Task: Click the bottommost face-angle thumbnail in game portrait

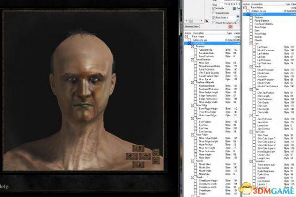Action: click(x=138, y=164)
